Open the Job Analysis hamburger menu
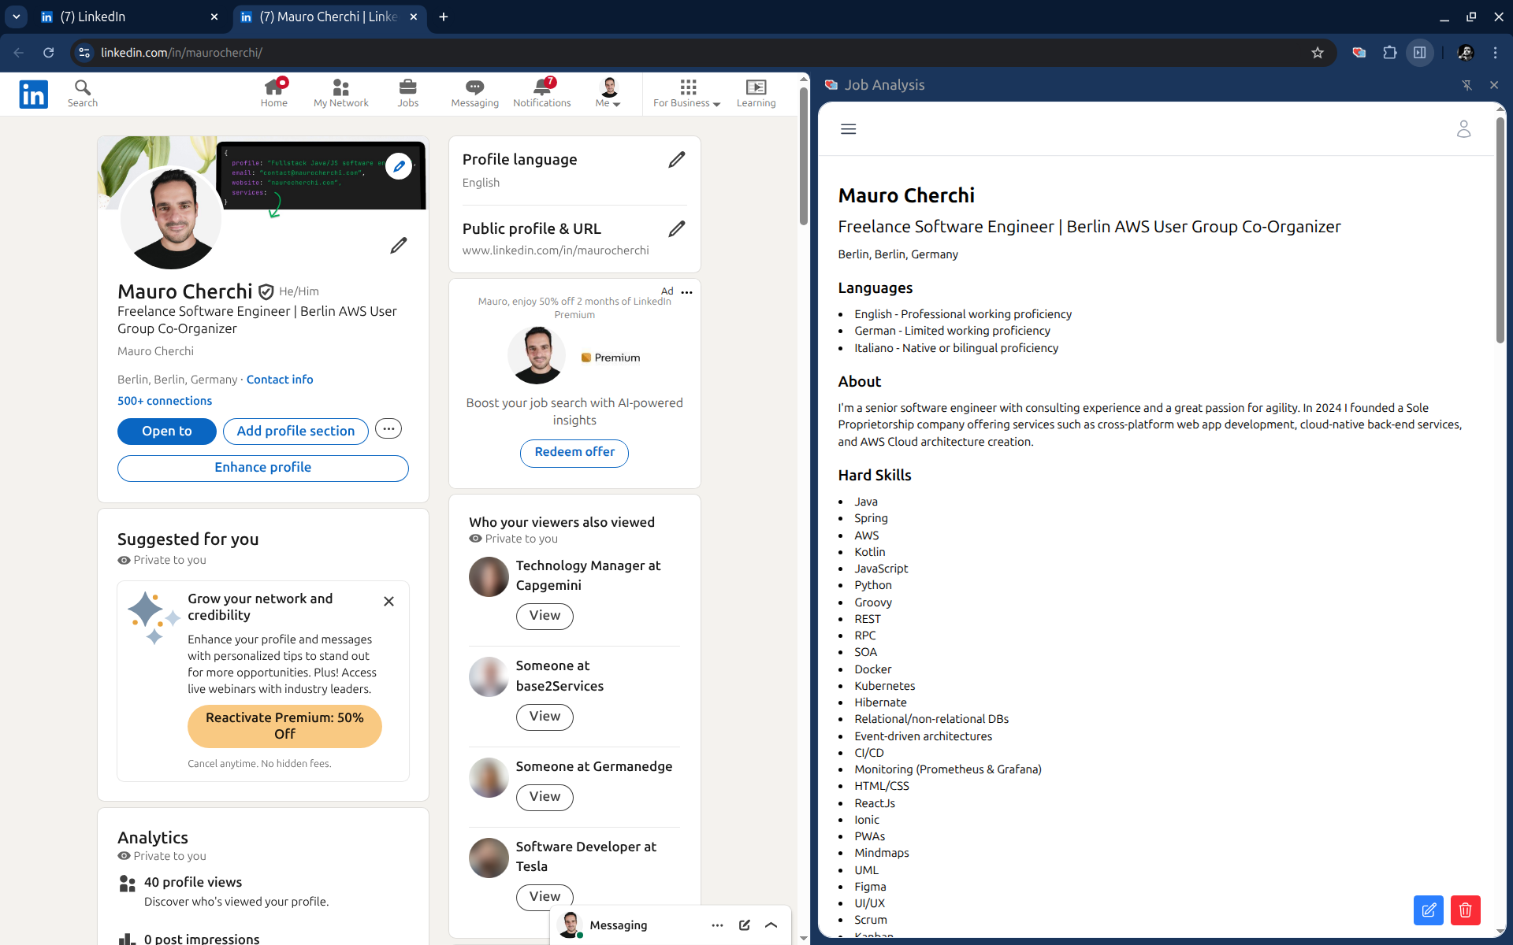The image size is (1513, 945). click(x=848, y=129)
